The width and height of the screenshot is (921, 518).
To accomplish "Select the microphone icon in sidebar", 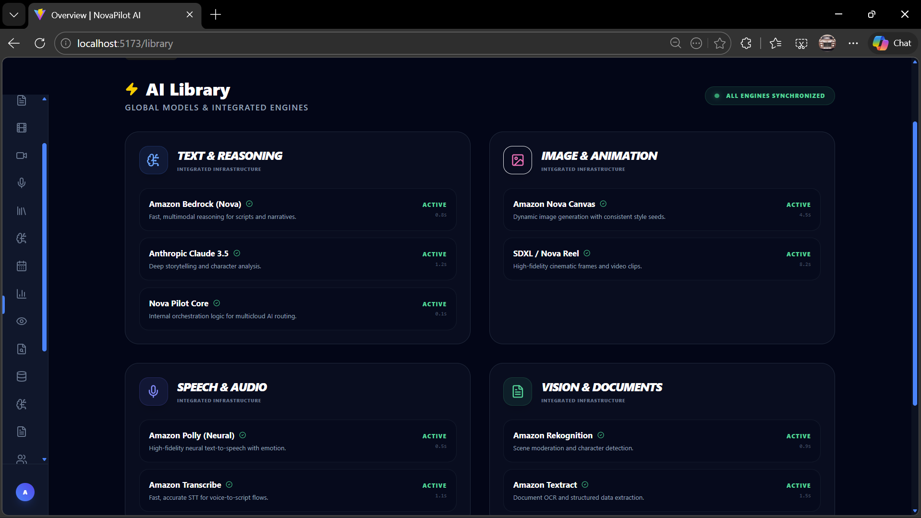I will point(22,183).
